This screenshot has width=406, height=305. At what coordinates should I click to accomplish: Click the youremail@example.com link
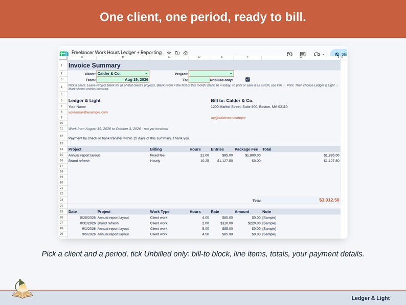(x=88, y=112)
